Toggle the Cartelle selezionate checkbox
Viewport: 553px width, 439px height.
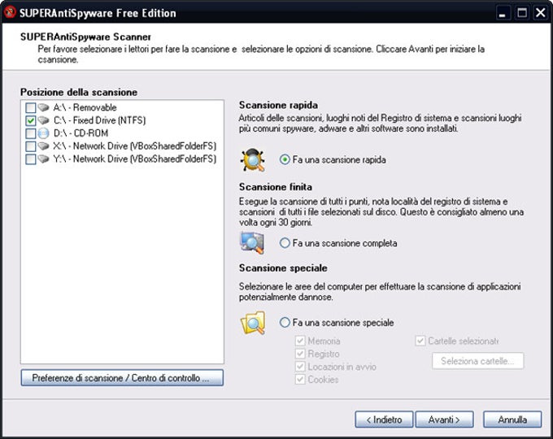pos(420,341)
